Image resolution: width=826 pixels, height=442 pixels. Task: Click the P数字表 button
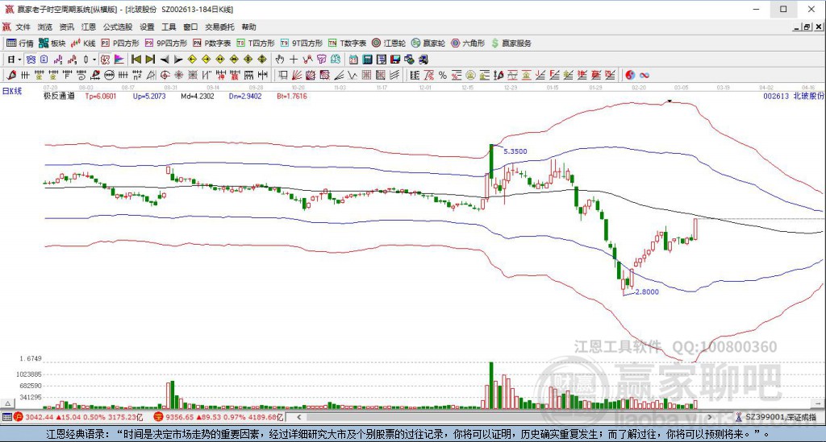point(212,43)
